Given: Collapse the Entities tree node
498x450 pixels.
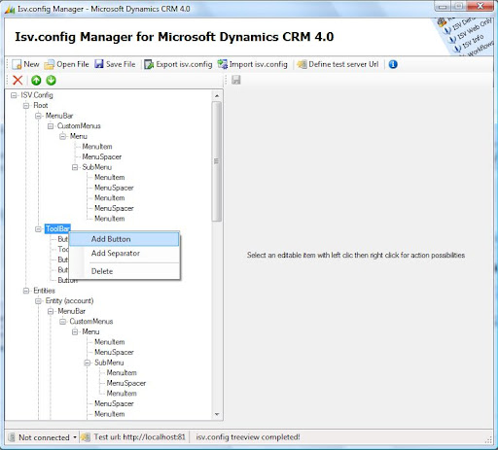Looking at the screenshot, I should pyautogui.click(x=26, y=291).
